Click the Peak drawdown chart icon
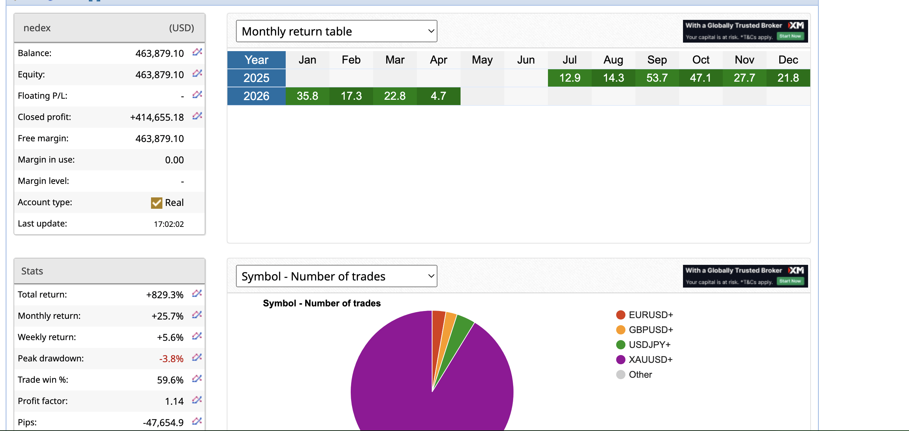 point(196,358)
